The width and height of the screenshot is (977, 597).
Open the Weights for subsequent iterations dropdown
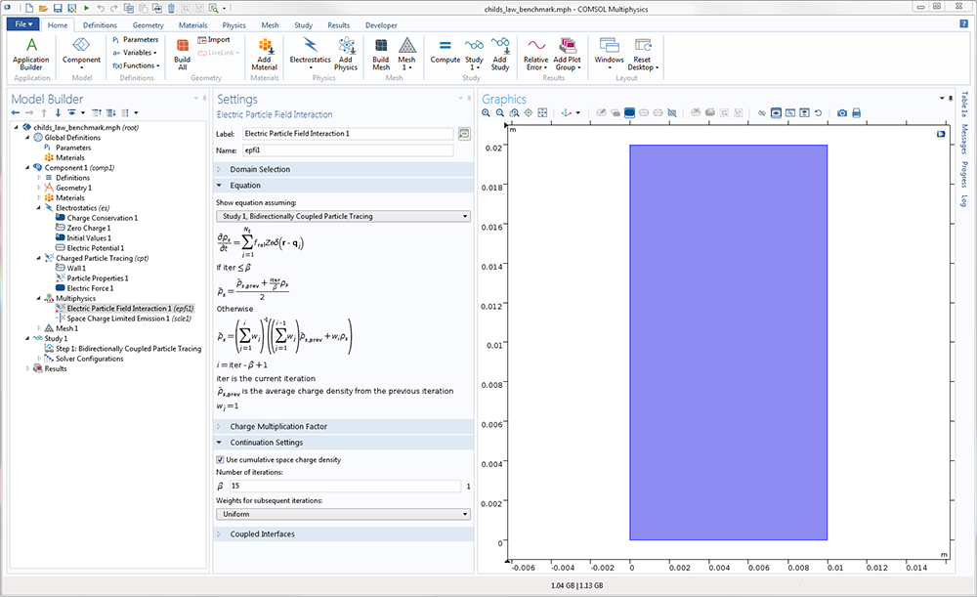click(343, 513)
